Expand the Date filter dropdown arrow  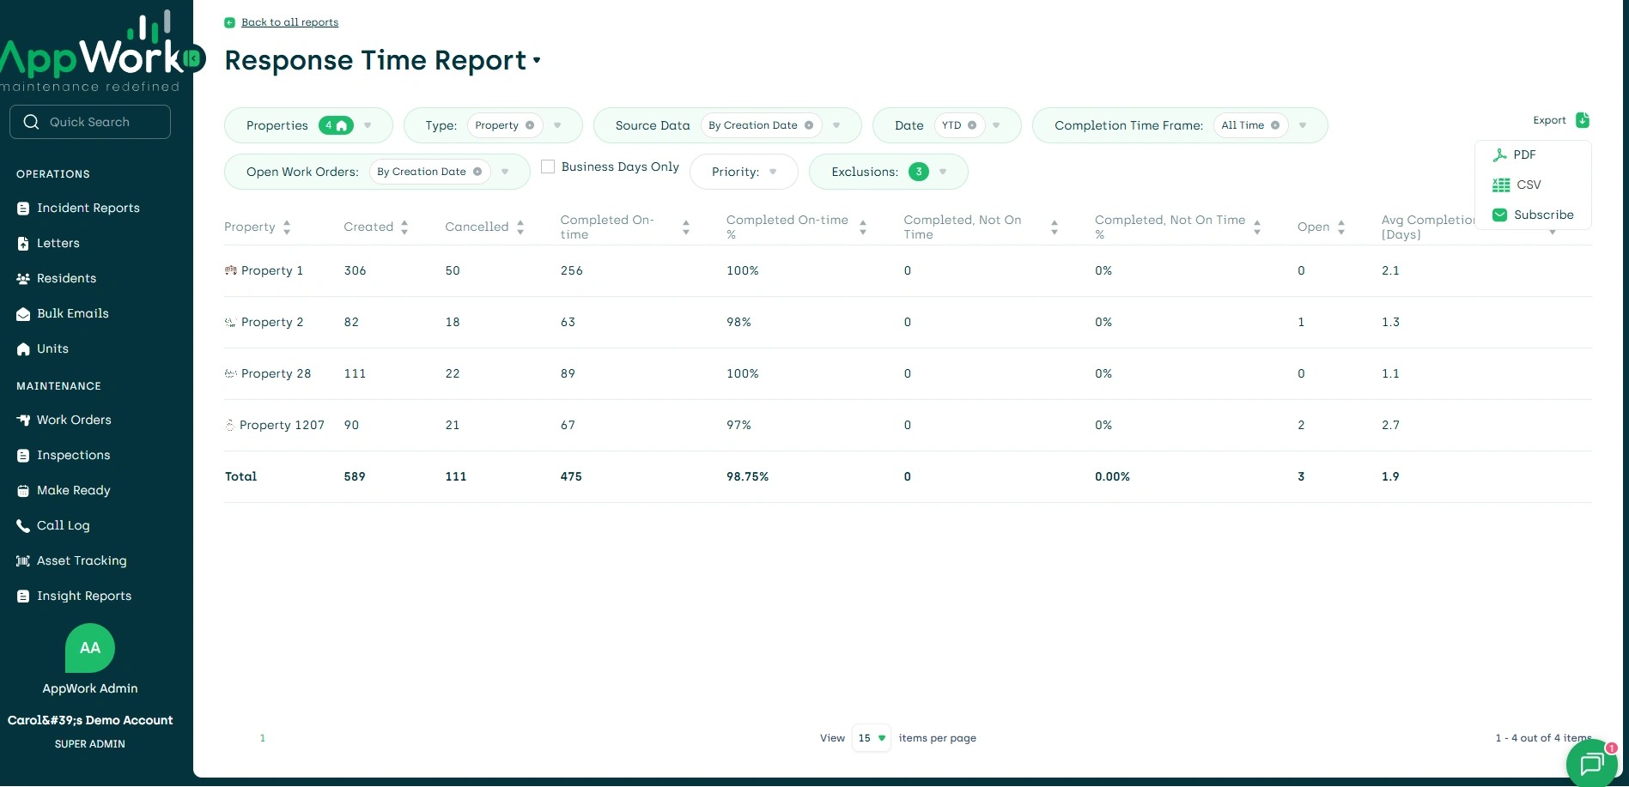996,125
